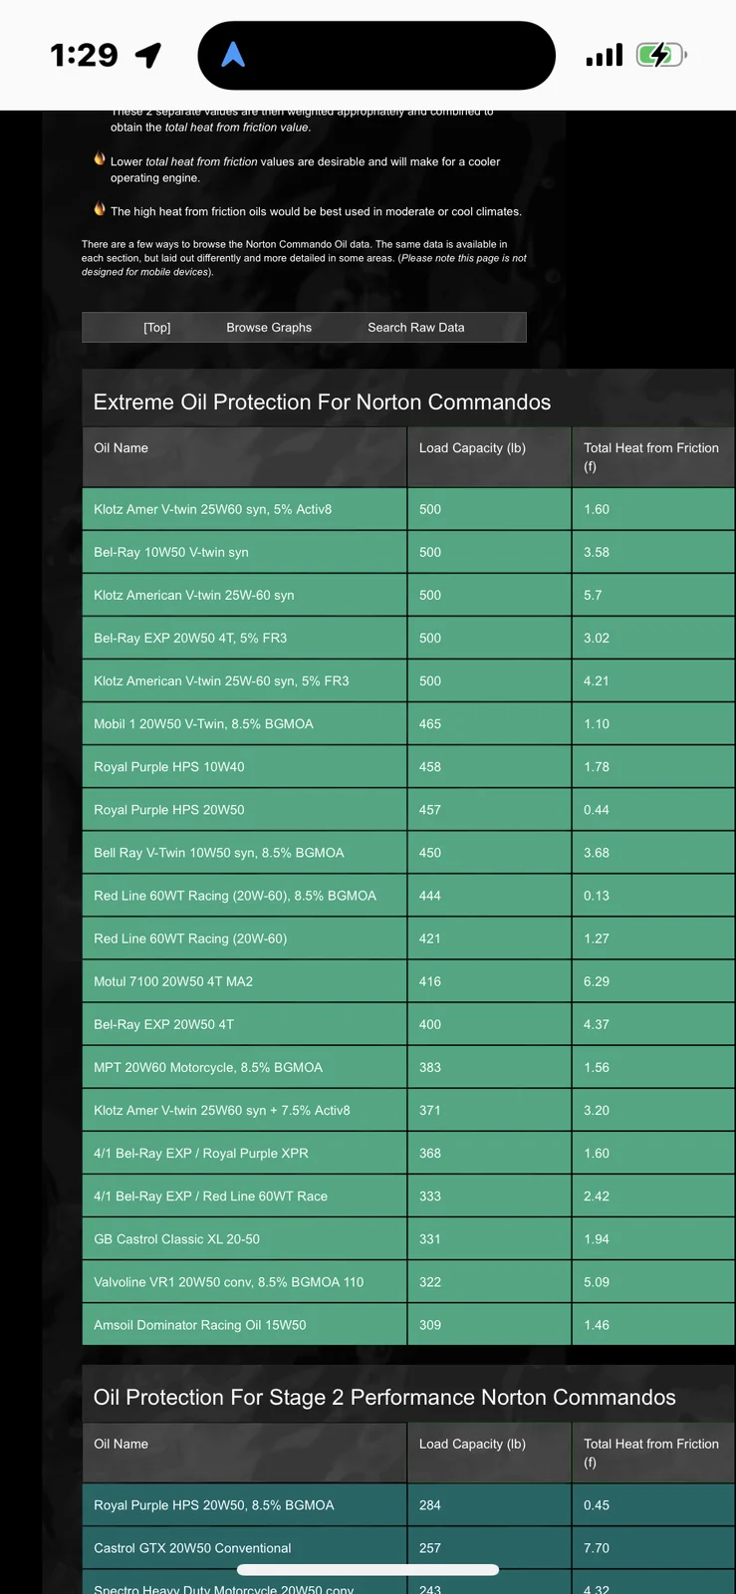This screenshot has height=1594, width=736.
Task: Click Total Heat from Friction header in Stage 2 table
Action: click(x=651, y=1452)
